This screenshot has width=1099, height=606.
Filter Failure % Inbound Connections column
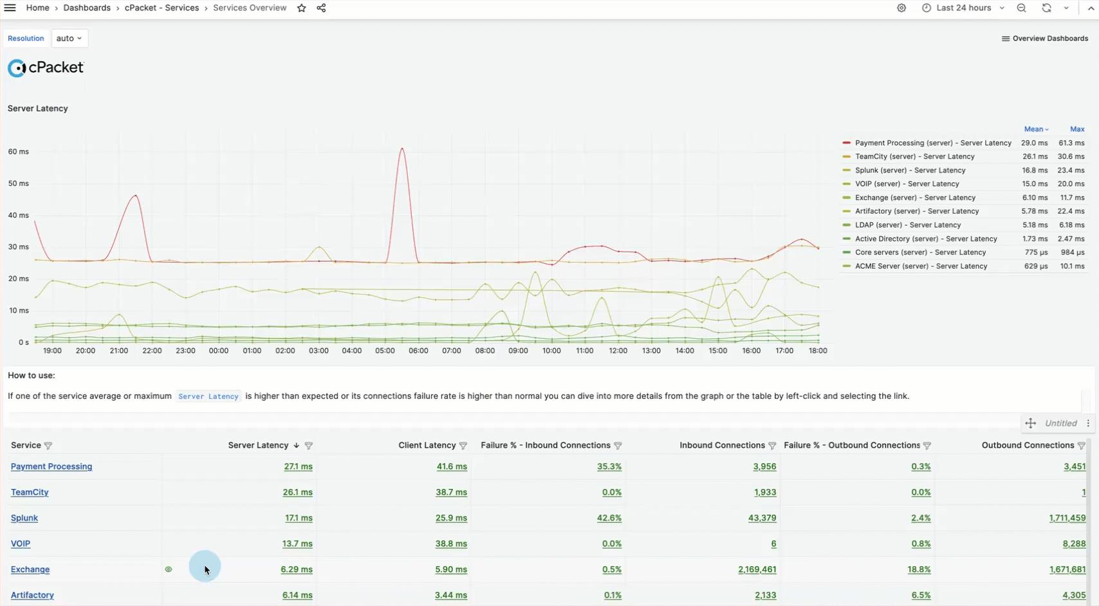coord(618,446)
